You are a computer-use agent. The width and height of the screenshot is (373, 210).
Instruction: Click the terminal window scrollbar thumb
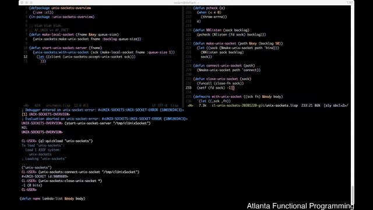click(x=353, y=194)
